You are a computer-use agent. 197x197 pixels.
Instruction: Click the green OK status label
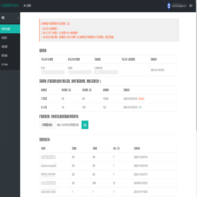click(140, 107)
